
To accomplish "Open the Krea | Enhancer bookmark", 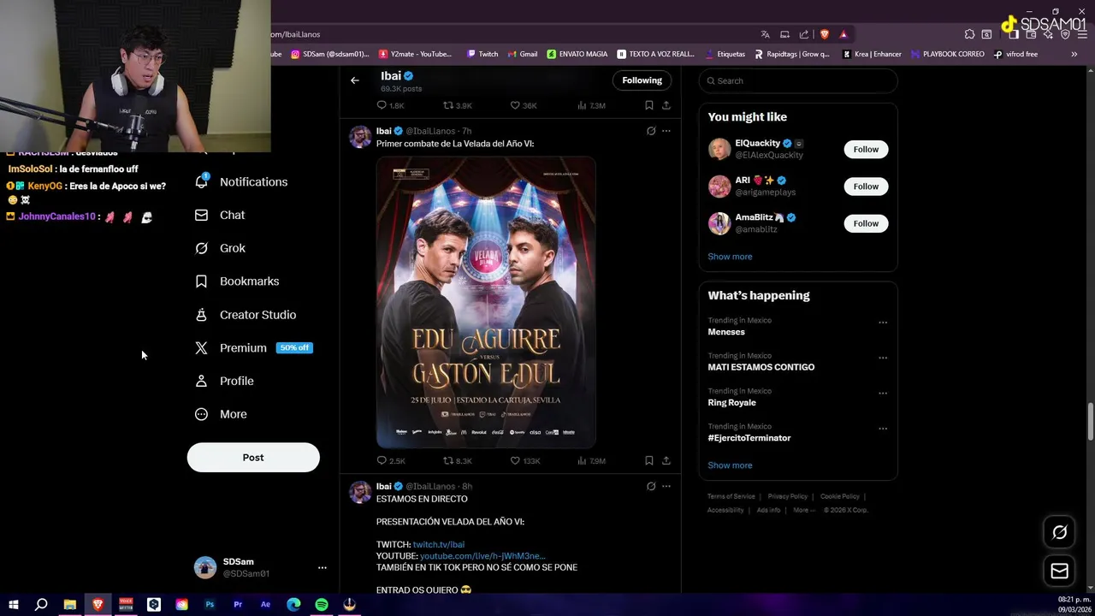I will pos(872,54).
